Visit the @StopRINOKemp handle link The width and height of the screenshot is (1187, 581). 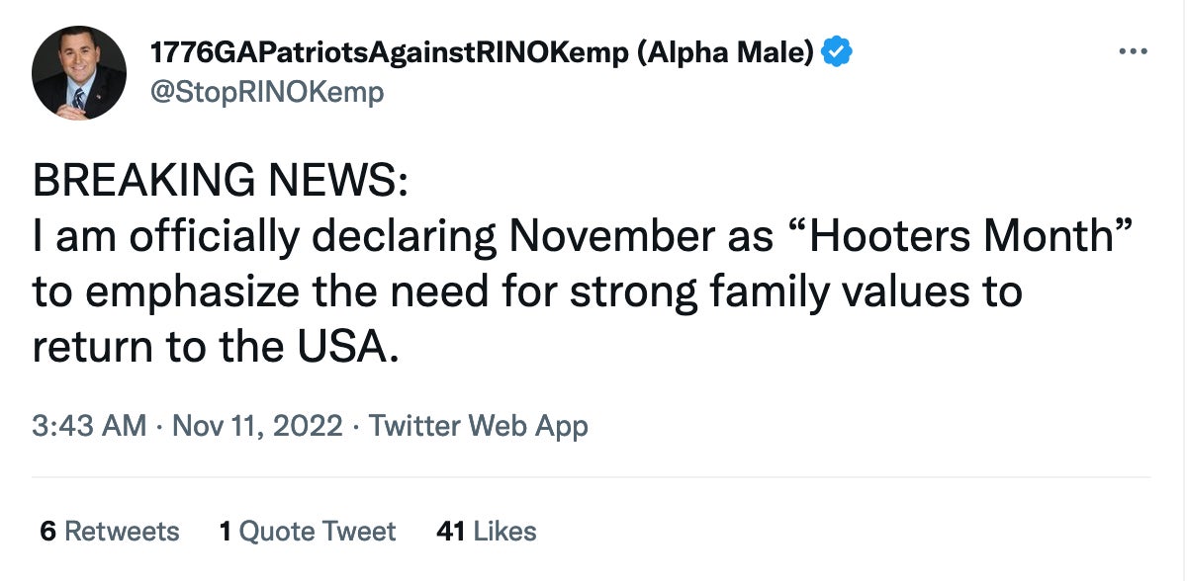266,92
